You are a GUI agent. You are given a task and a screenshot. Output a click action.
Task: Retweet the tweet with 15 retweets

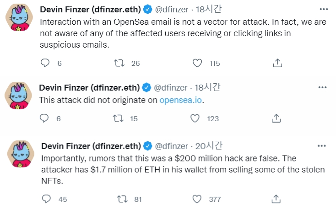[x=118, y=118]
